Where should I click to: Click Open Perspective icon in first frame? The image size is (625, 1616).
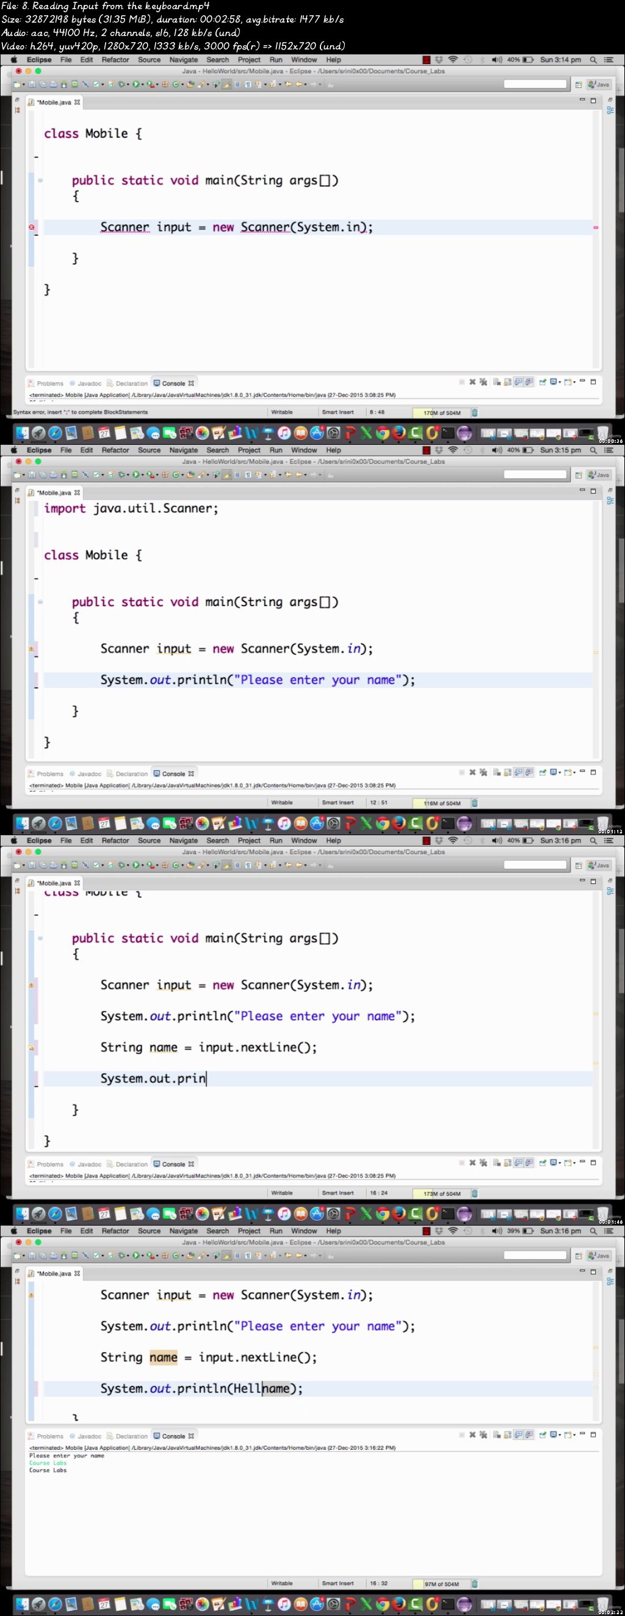pyautogui.click(x=579, y=84)
